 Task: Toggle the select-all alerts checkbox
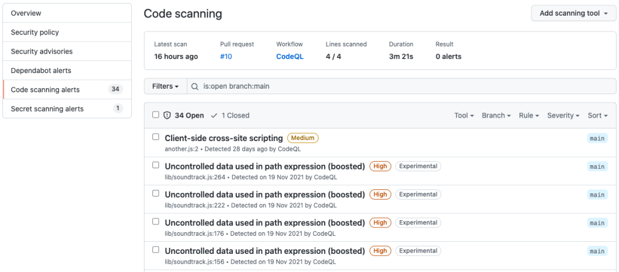(x=156, y=115)
